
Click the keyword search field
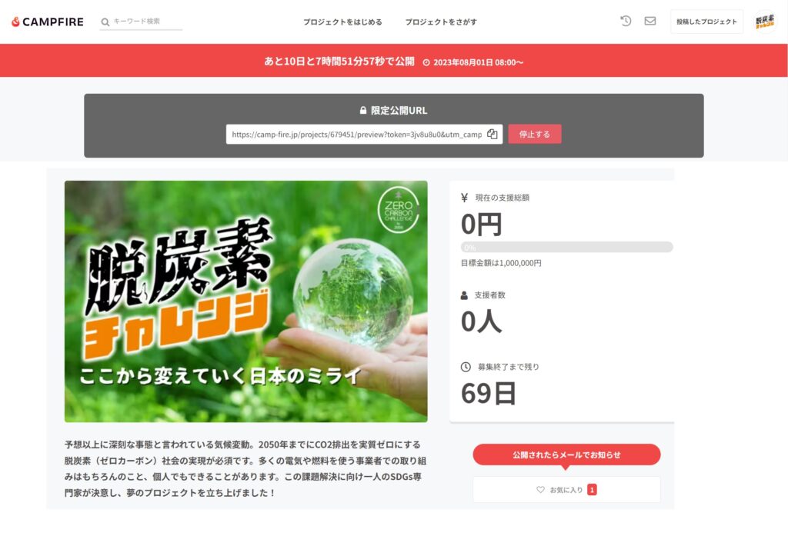(x=142, y=22)
